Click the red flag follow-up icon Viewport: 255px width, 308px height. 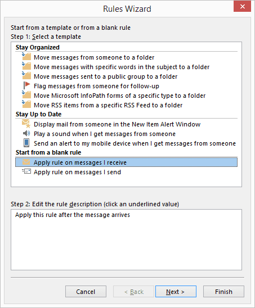(26, 85)
